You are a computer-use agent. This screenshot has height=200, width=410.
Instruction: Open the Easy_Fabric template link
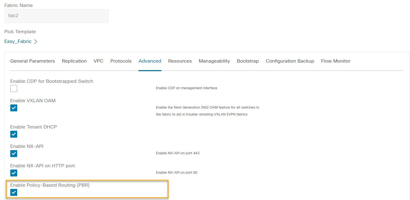tap(18, 42)
